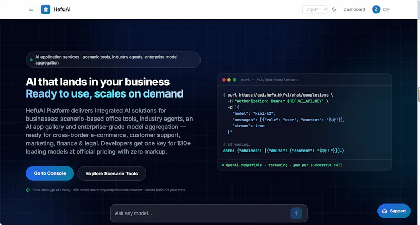Open the Support chat button
The width and height of the screenshot is (420, 225).
pyautogui.click(x=394, y=211)
